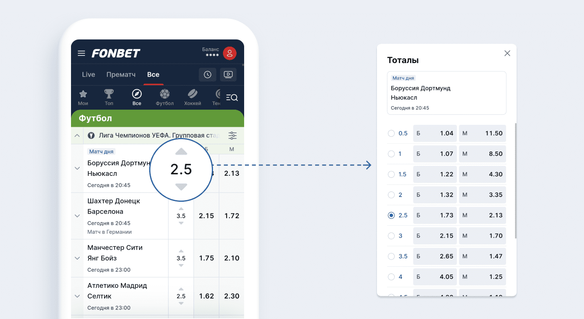
Task: Select total 1 radio button
Action: [x=391, y=154]
